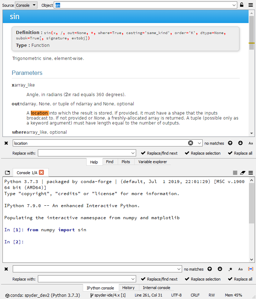This screenshot has width=256, height=299.
Task: Click the UTF-8 encoding status
Action: (x=176, y=295)
